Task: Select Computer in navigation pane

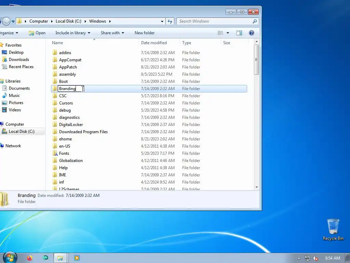Action: [x=15, y=124]
